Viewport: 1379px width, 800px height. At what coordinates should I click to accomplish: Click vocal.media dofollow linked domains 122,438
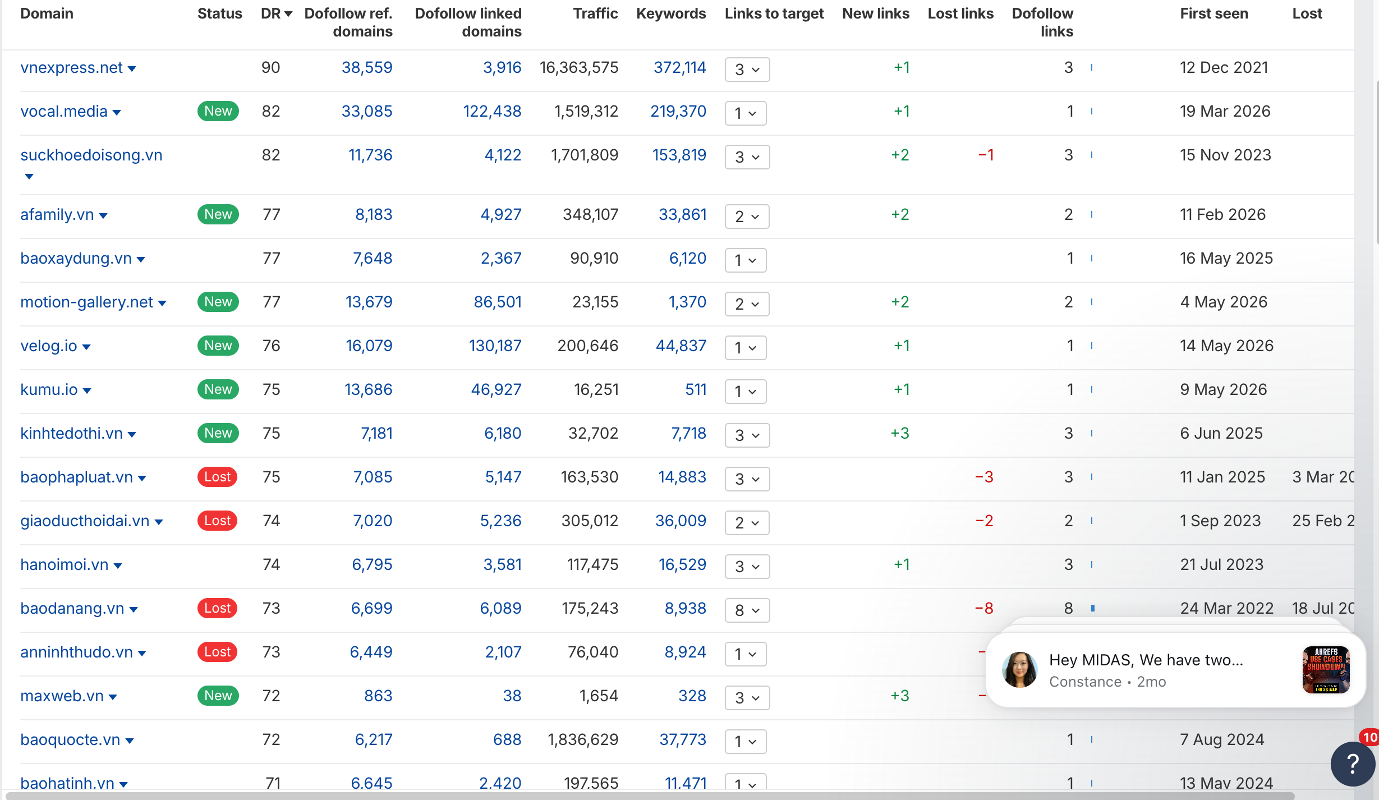click(492, 111)
